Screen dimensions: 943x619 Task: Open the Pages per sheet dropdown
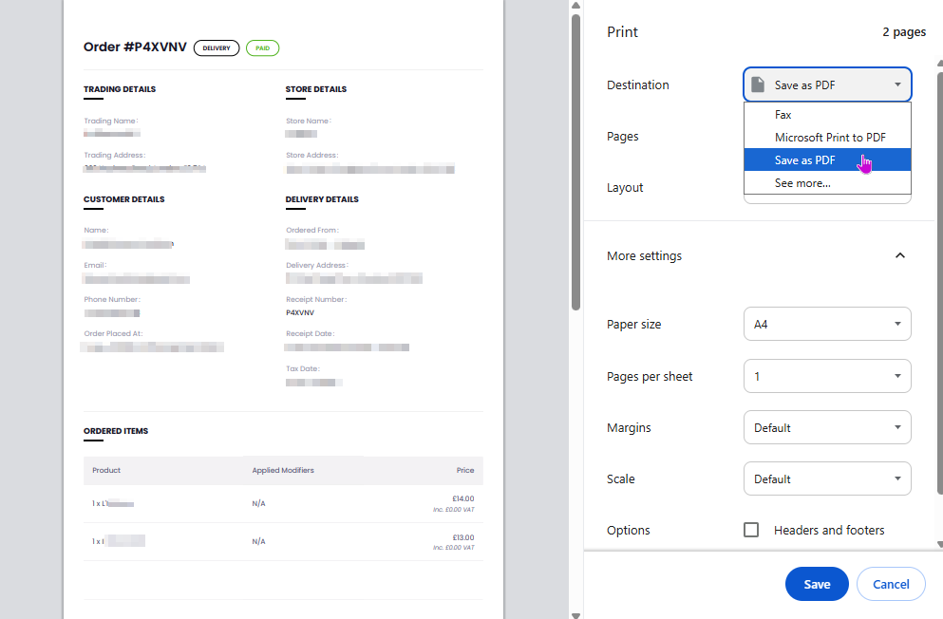826,376
